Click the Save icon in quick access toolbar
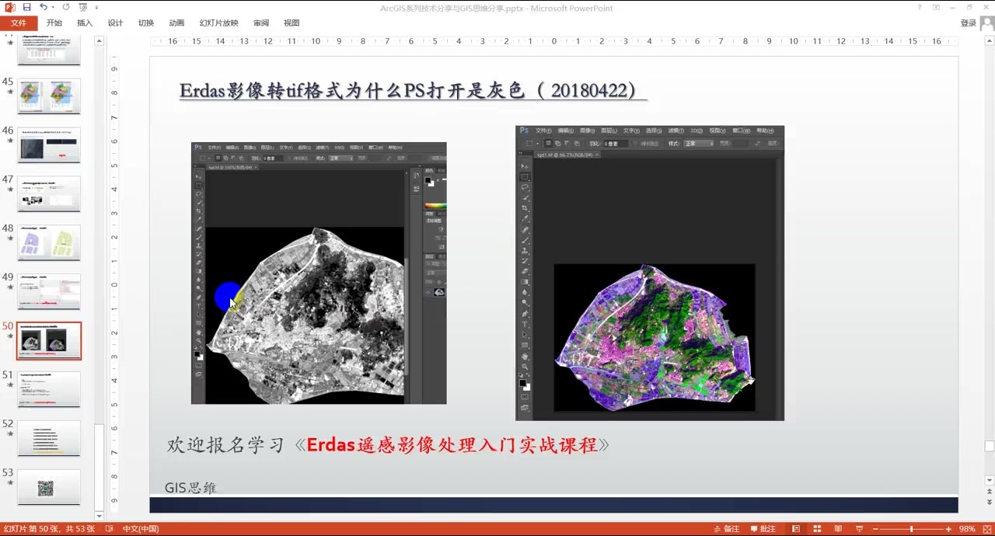Screen dimensions: 995x536 click(x=27, y=7)
